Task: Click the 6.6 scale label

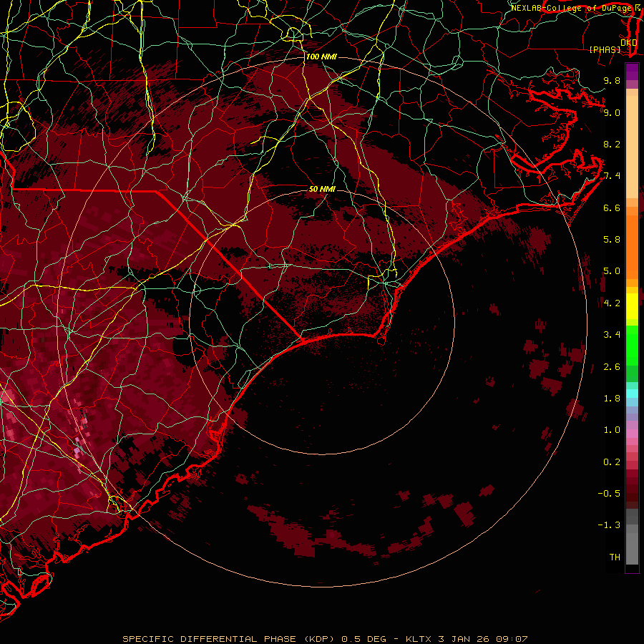Action: pyautogui.click(x=612, y=208)
